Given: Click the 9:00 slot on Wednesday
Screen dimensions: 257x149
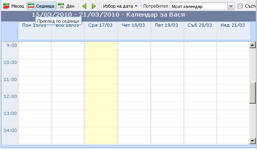Looking at the screenshot, I should 101,50.
